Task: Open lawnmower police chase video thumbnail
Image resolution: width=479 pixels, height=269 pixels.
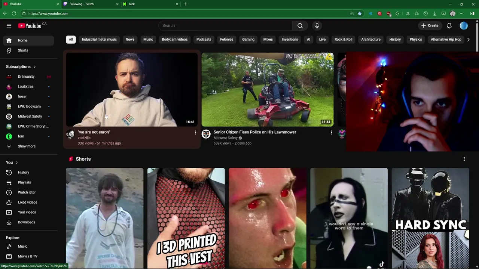Action: click(268, 89)
